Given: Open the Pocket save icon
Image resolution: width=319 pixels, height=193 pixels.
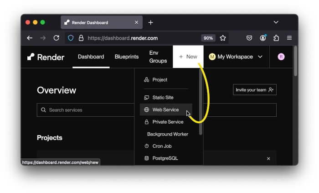Looking at the screenshot, I should [249, 38].
